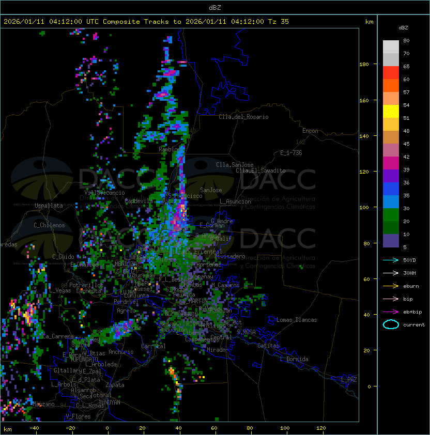Click the dBZ title at top center

[x=215, y=8]
